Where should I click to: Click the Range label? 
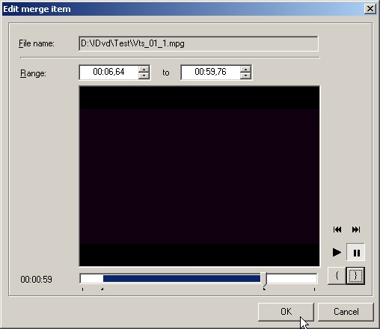click(x=33, y=73)
